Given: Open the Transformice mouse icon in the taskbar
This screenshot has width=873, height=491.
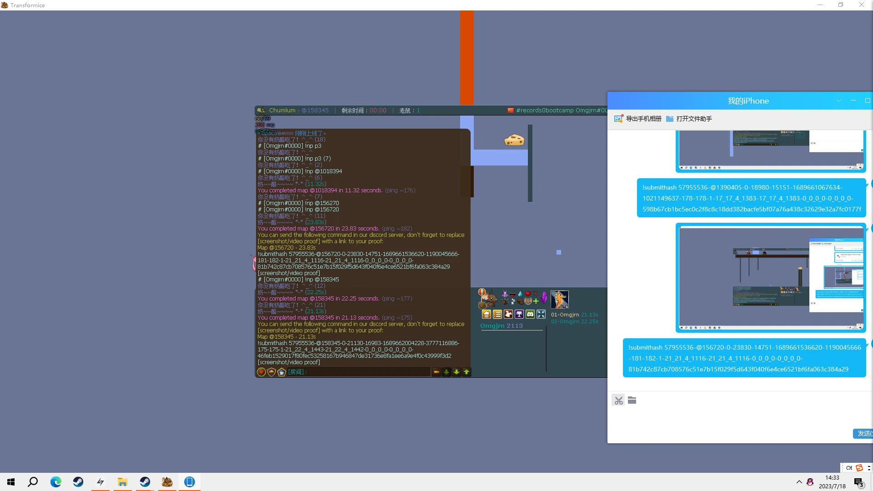Looking at the screenshot, I should (x=167, y=482).
